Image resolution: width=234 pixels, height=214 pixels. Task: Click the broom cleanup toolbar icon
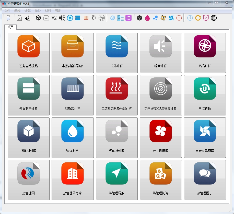(27, 18)
